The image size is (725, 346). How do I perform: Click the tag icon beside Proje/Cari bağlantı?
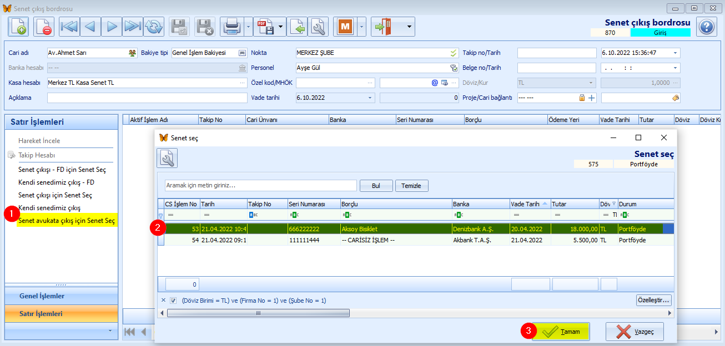pos(675,98)
